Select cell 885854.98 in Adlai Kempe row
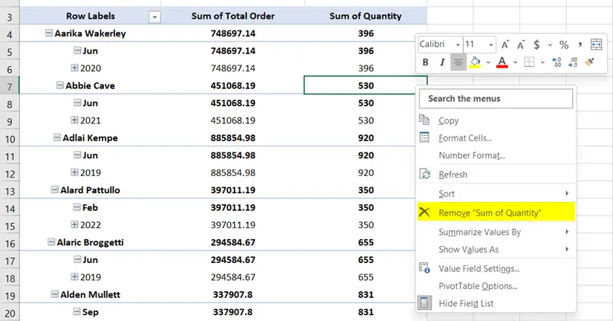 pyautogui.click(x=233, y=137)
